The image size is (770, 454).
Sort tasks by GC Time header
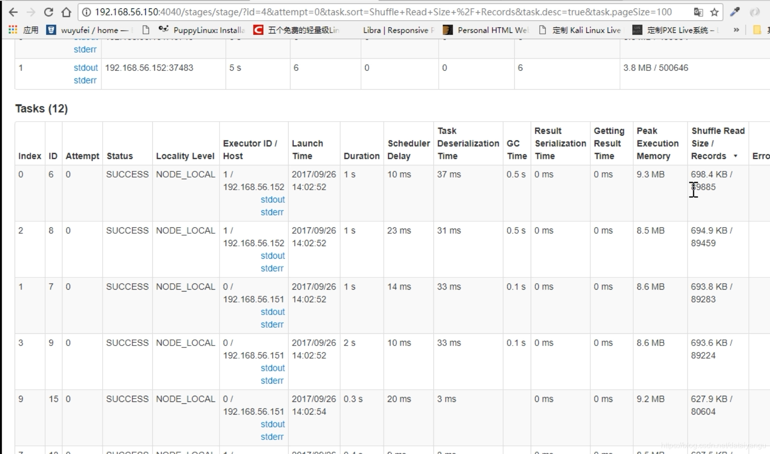point(517,150)
